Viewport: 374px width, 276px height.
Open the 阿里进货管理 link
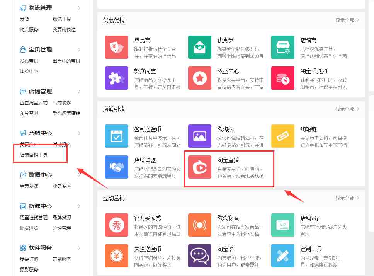coord(34,218)
